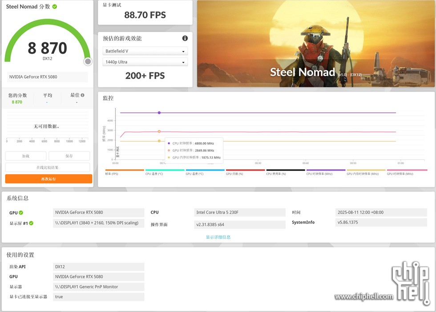
Task: Click the GPU value in 使用的设置
Action: click(98, 277)
